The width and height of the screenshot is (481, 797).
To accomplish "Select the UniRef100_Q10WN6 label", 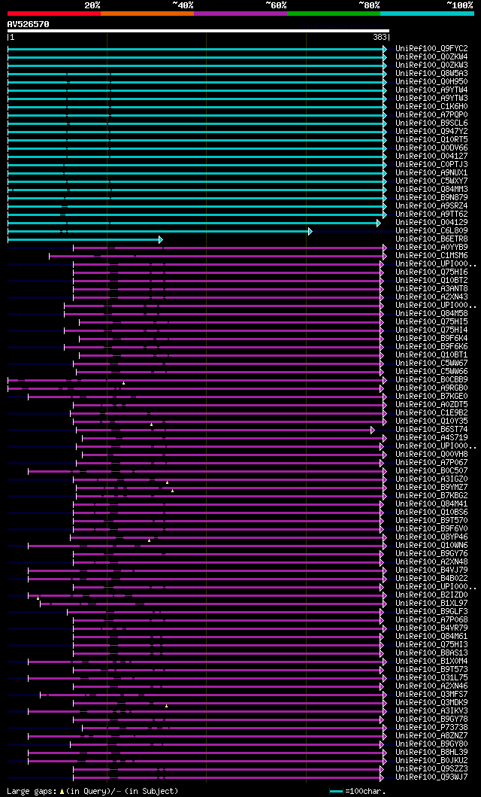I will 432,546.
